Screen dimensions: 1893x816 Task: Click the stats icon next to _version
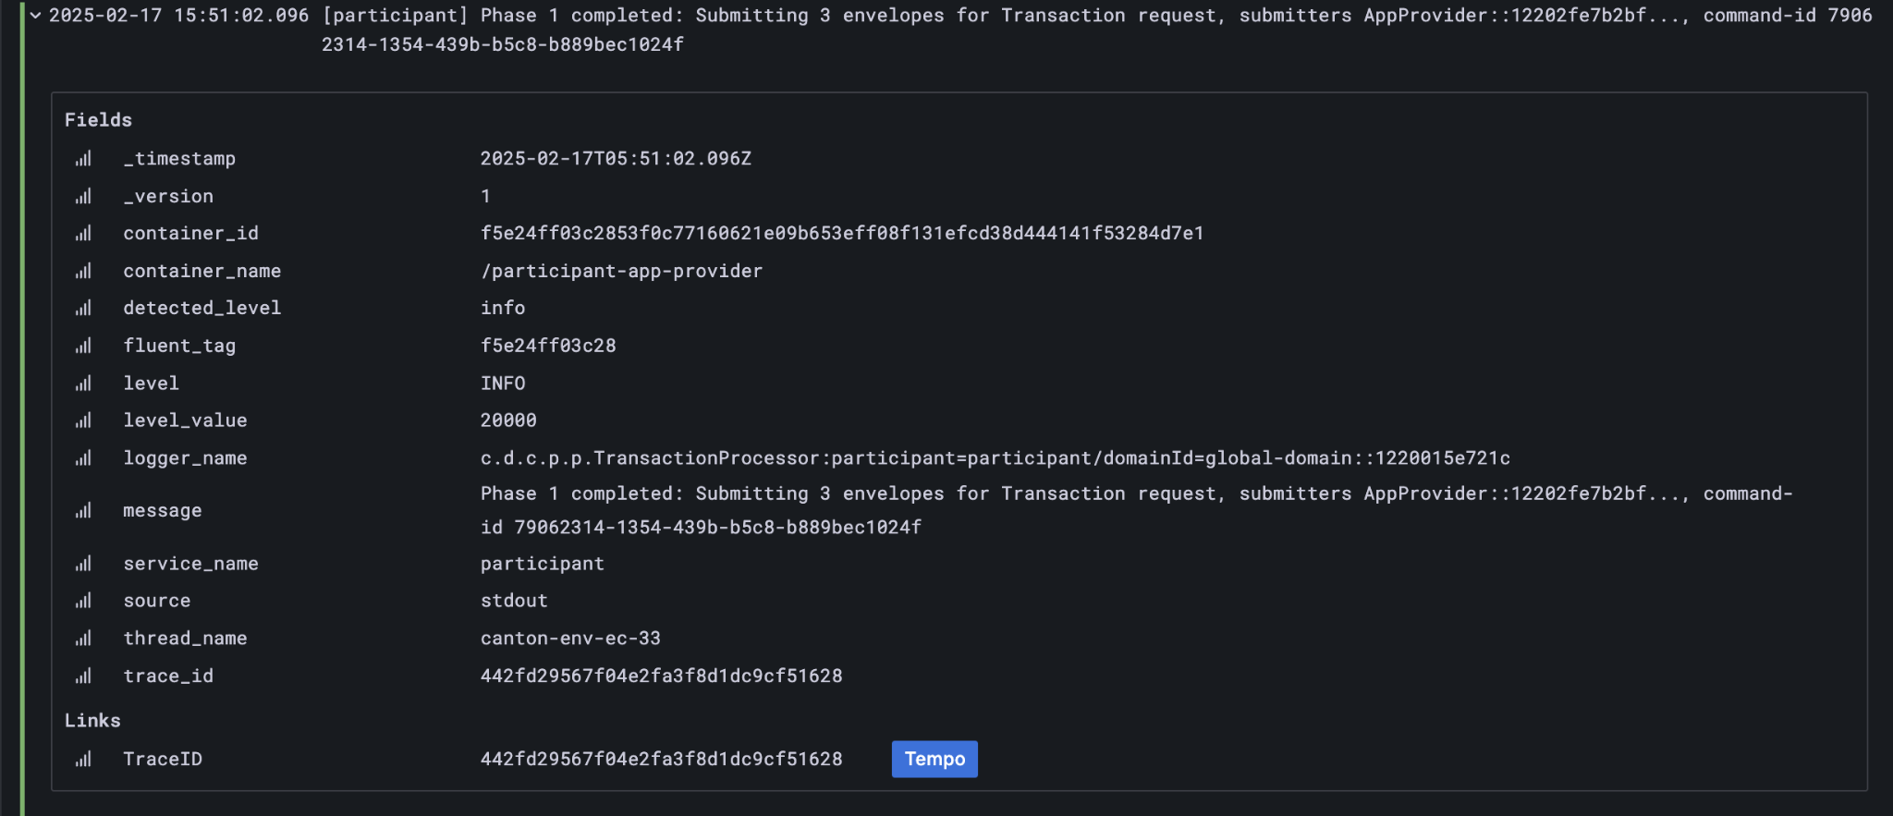pyautogui.click(x=83, y=195)
